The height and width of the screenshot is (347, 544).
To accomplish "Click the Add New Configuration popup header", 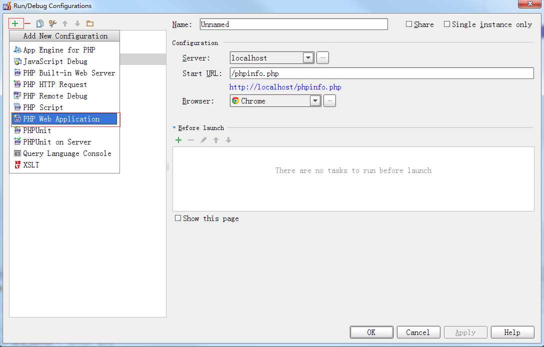I will 64,36.
